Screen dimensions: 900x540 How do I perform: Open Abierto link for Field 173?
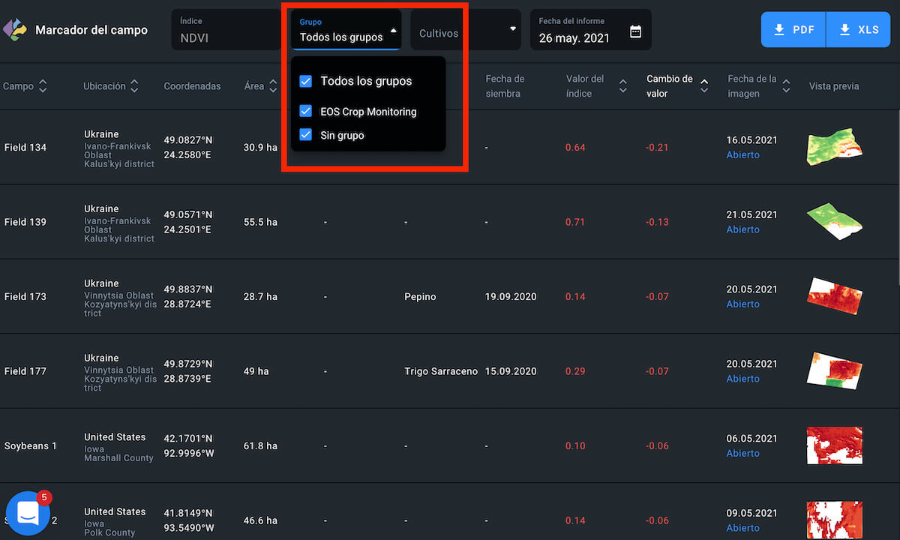click(x=742, y=304)
